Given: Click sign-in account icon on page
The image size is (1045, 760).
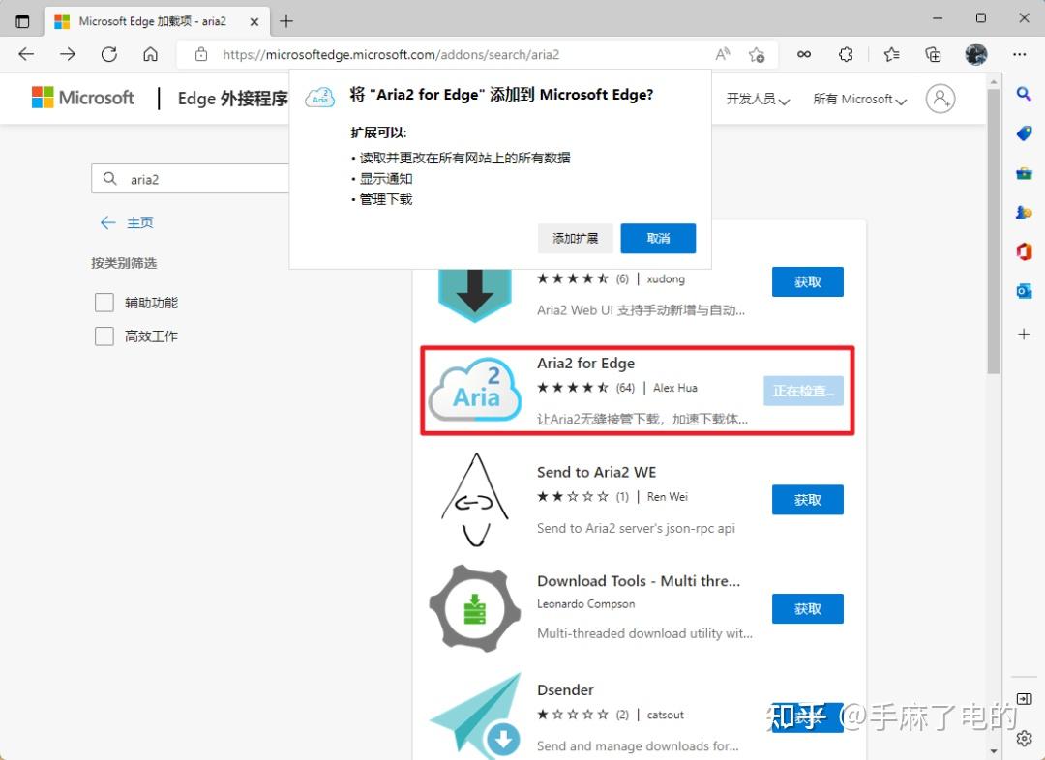Looking at the screenshot, I should point(940,99).
